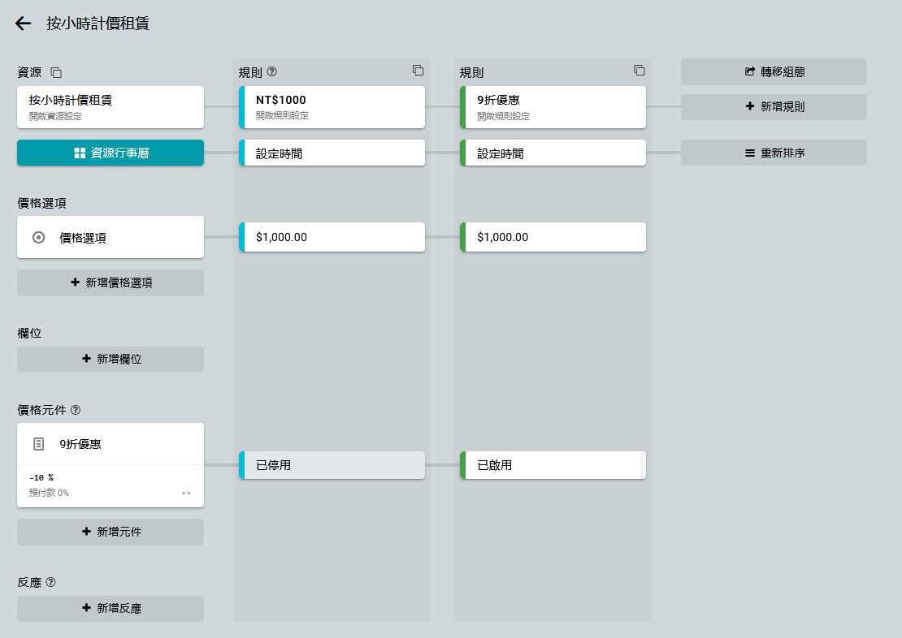Viewport: 902px width, 638px height.
Task: Open the 重新排序 reorder menu
Action: click(774, 153)
